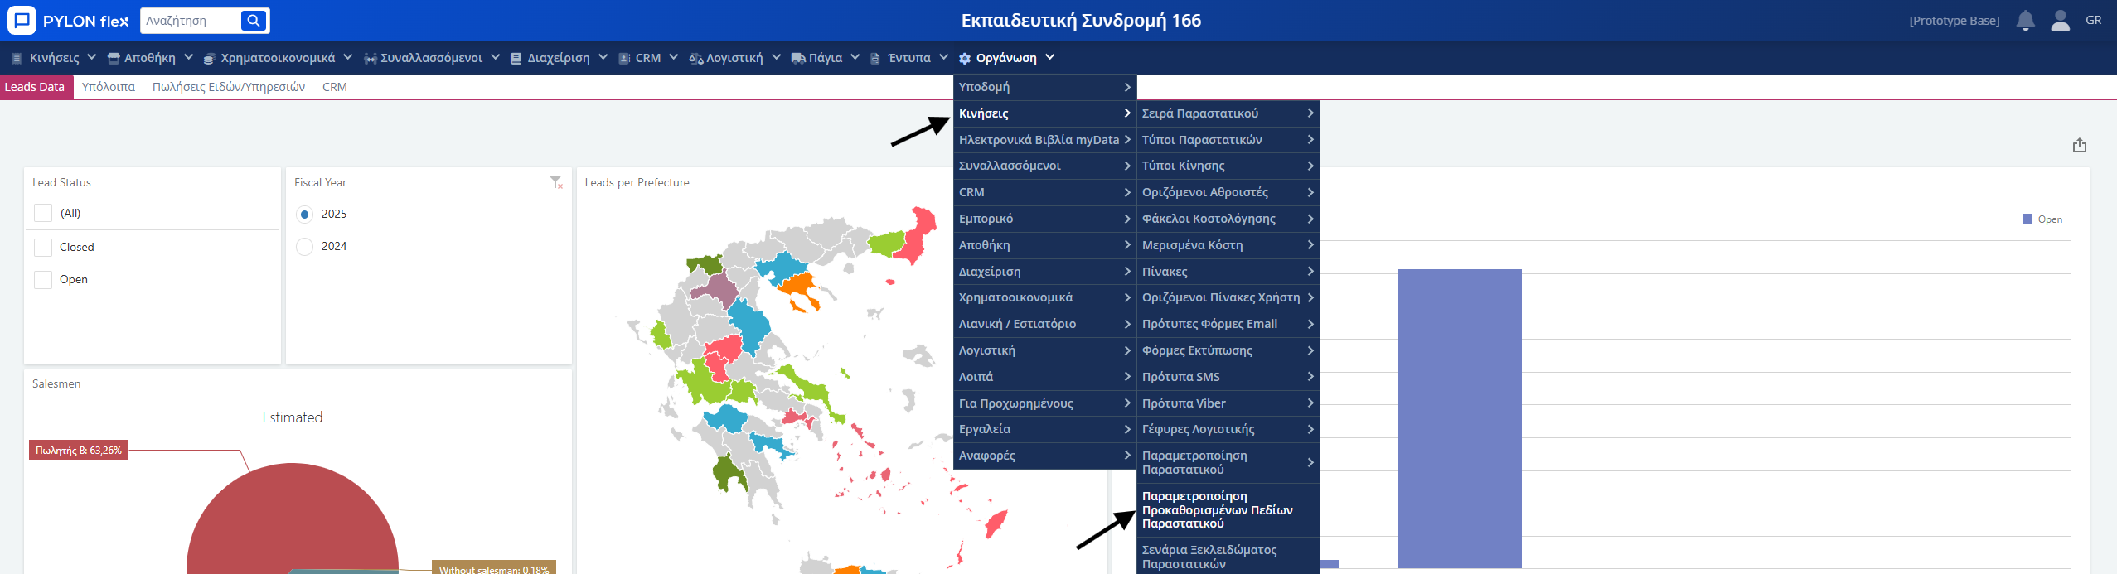Image resolution: width=2117 pixels, height=574 pixels.
Task: Click the Χρηματοοικονομικά coins icon
Action: click(x=210, y=59)
